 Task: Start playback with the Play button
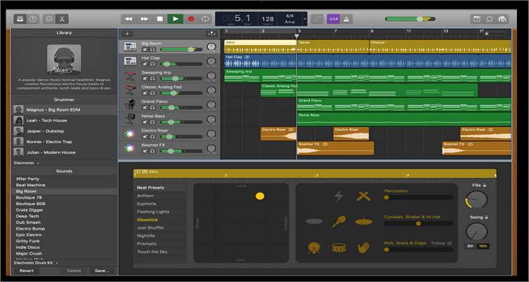pos(176,19)
